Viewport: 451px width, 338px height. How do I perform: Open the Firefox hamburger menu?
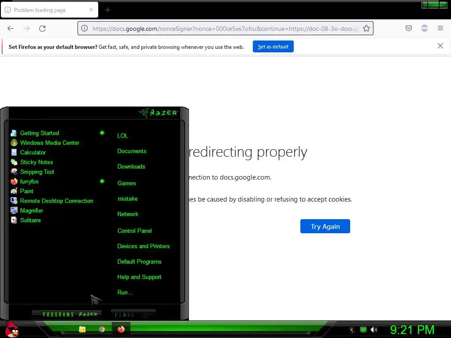[440, 28]
